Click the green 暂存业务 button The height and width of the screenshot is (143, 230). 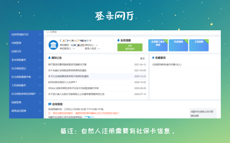coord(130,47)
